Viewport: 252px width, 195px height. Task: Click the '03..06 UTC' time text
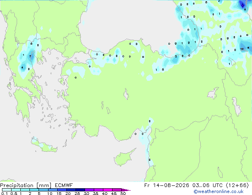(207, 185)
